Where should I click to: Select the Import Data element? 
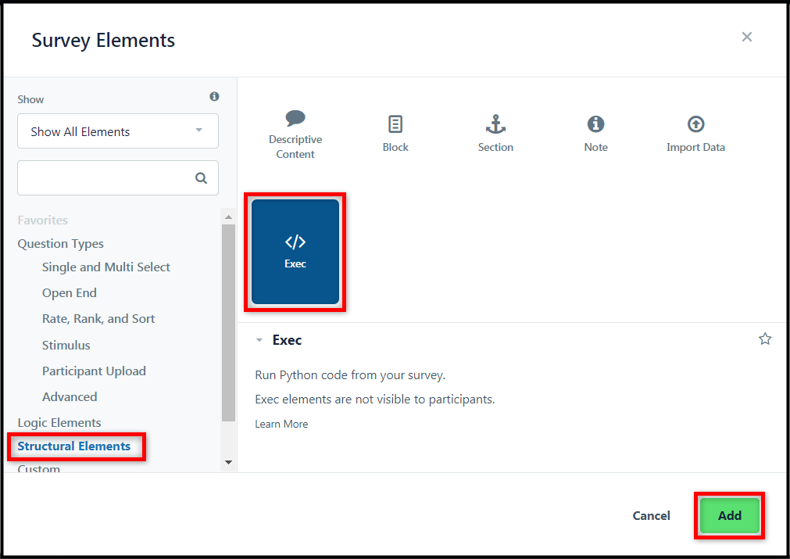tap(695, 134)
